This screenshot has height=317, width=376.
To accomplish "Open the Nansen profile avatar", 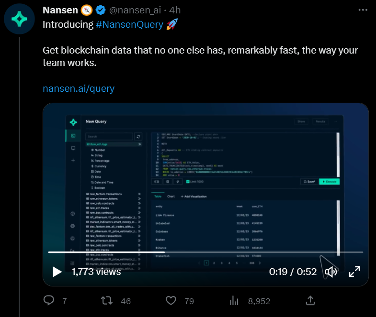I will coord(19,19).
